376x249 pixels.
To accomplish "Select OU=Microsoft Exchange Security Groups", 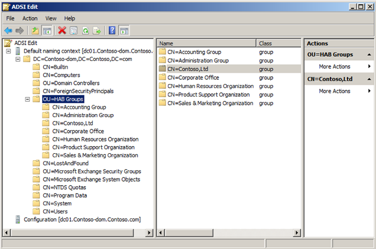I will tap(92, 172).
